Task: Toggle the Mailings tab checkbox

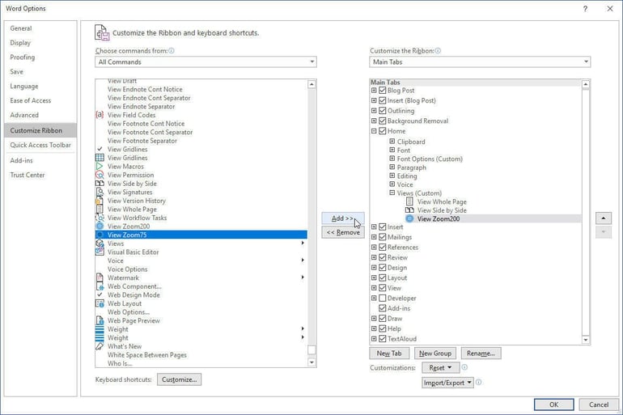Action: click(x=382, y=237)
